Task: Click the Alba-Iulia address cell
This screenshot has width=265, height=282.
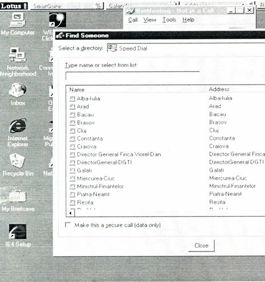Action: [221, 98]
